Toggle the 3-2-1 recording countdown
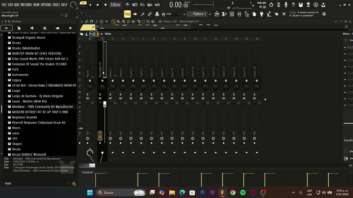 click(142, 5)
